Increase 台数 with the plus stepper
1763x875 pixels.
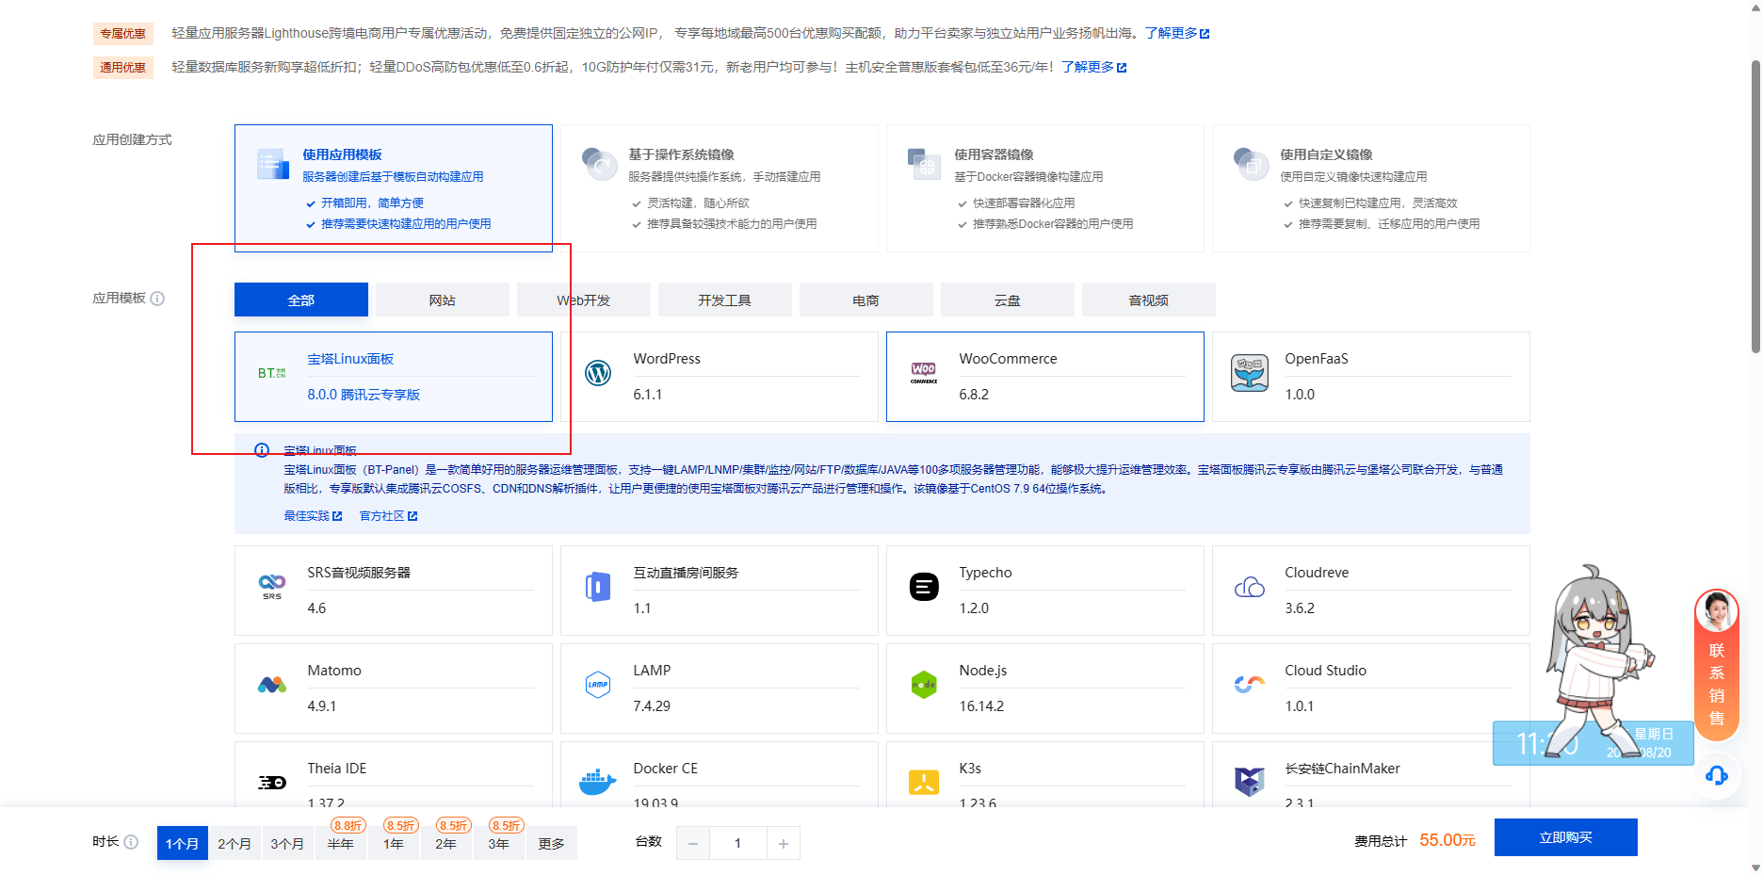pos(783,843)
